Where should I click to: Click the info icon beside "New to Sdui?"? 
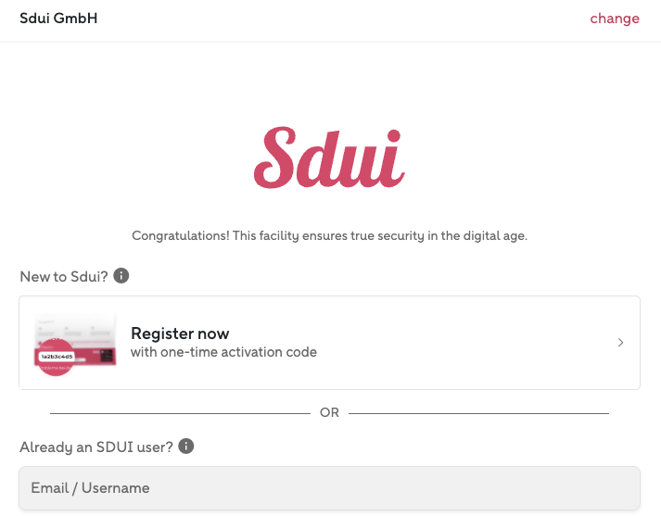[x=121, y=276]
